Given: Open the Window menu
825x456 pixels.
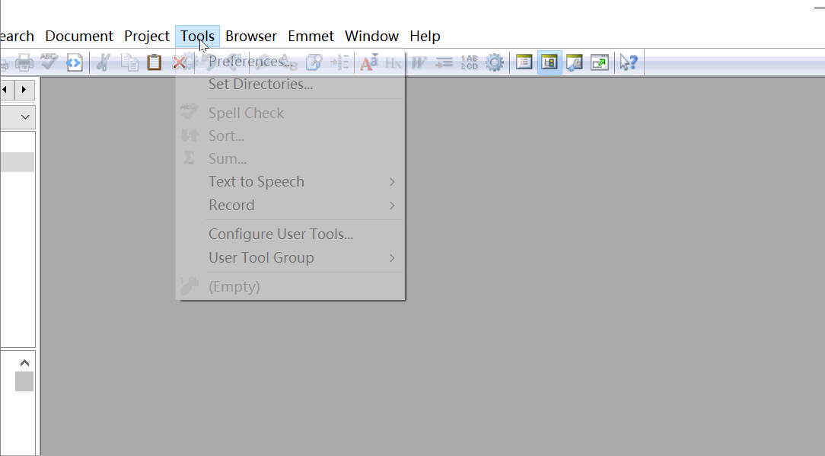Looking at the screenshot, I should tap(371, 37).
